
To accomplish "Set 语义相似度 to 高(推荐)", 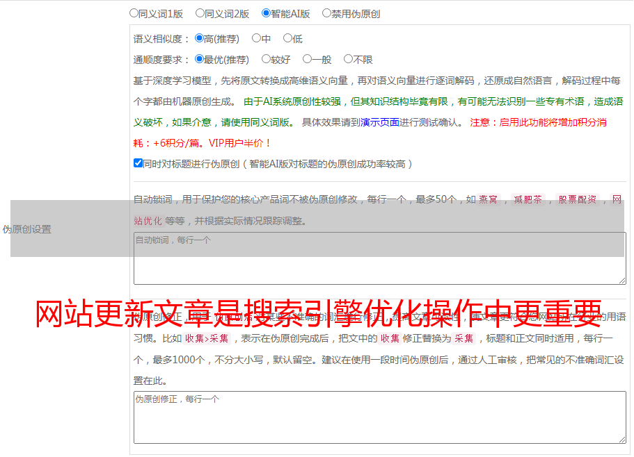I will (199, 38).
